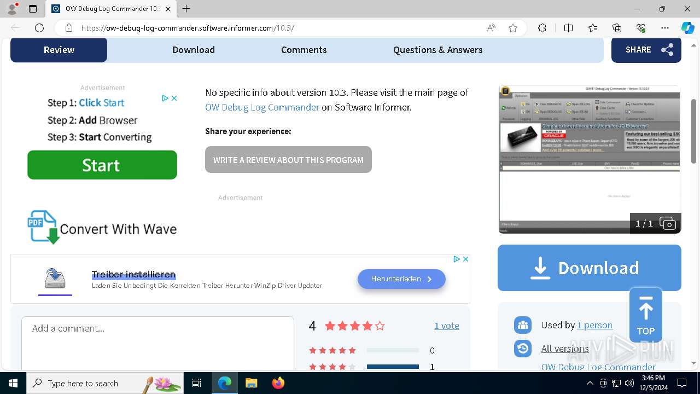Click the SHARE button

(646, 50)
